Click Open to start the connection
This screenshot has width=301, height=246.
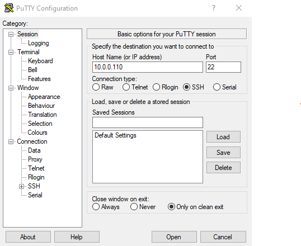pos(174,237)
